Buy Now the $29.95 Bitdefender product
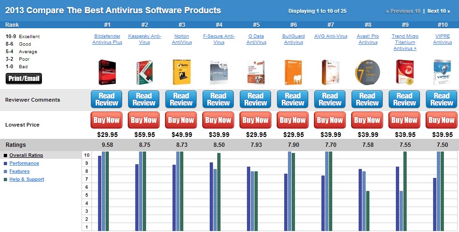 coord(107,120)
